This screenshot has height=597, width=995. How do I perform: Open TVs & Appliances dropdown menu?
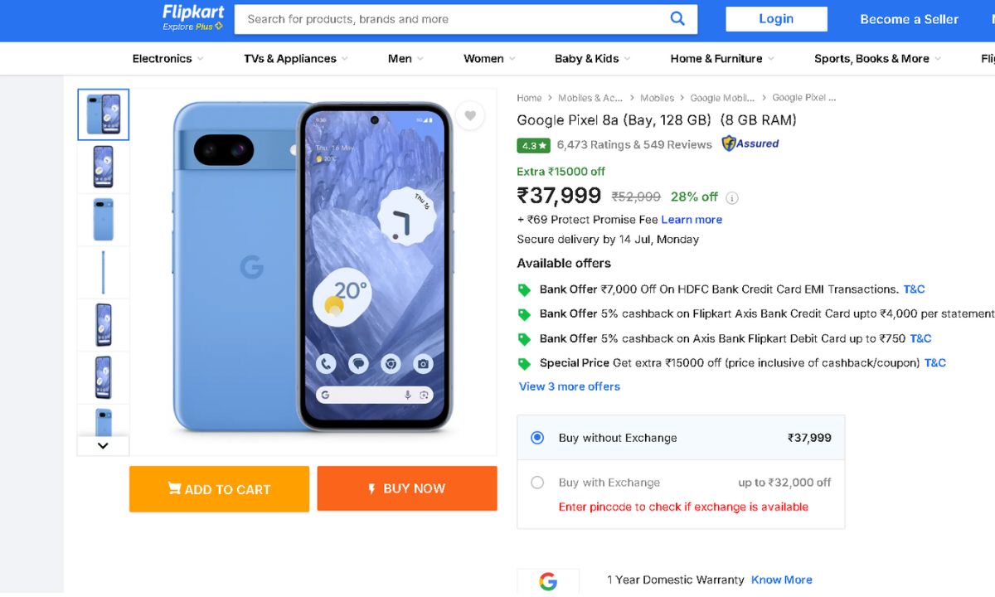click(295, 59)
